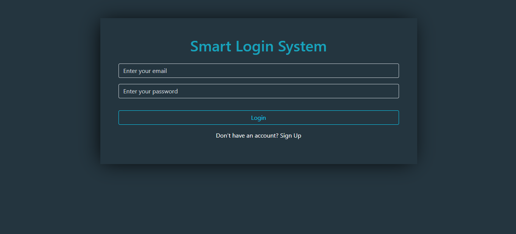
Task: Open the Sign Up link
Action: (x=290, y=136)
